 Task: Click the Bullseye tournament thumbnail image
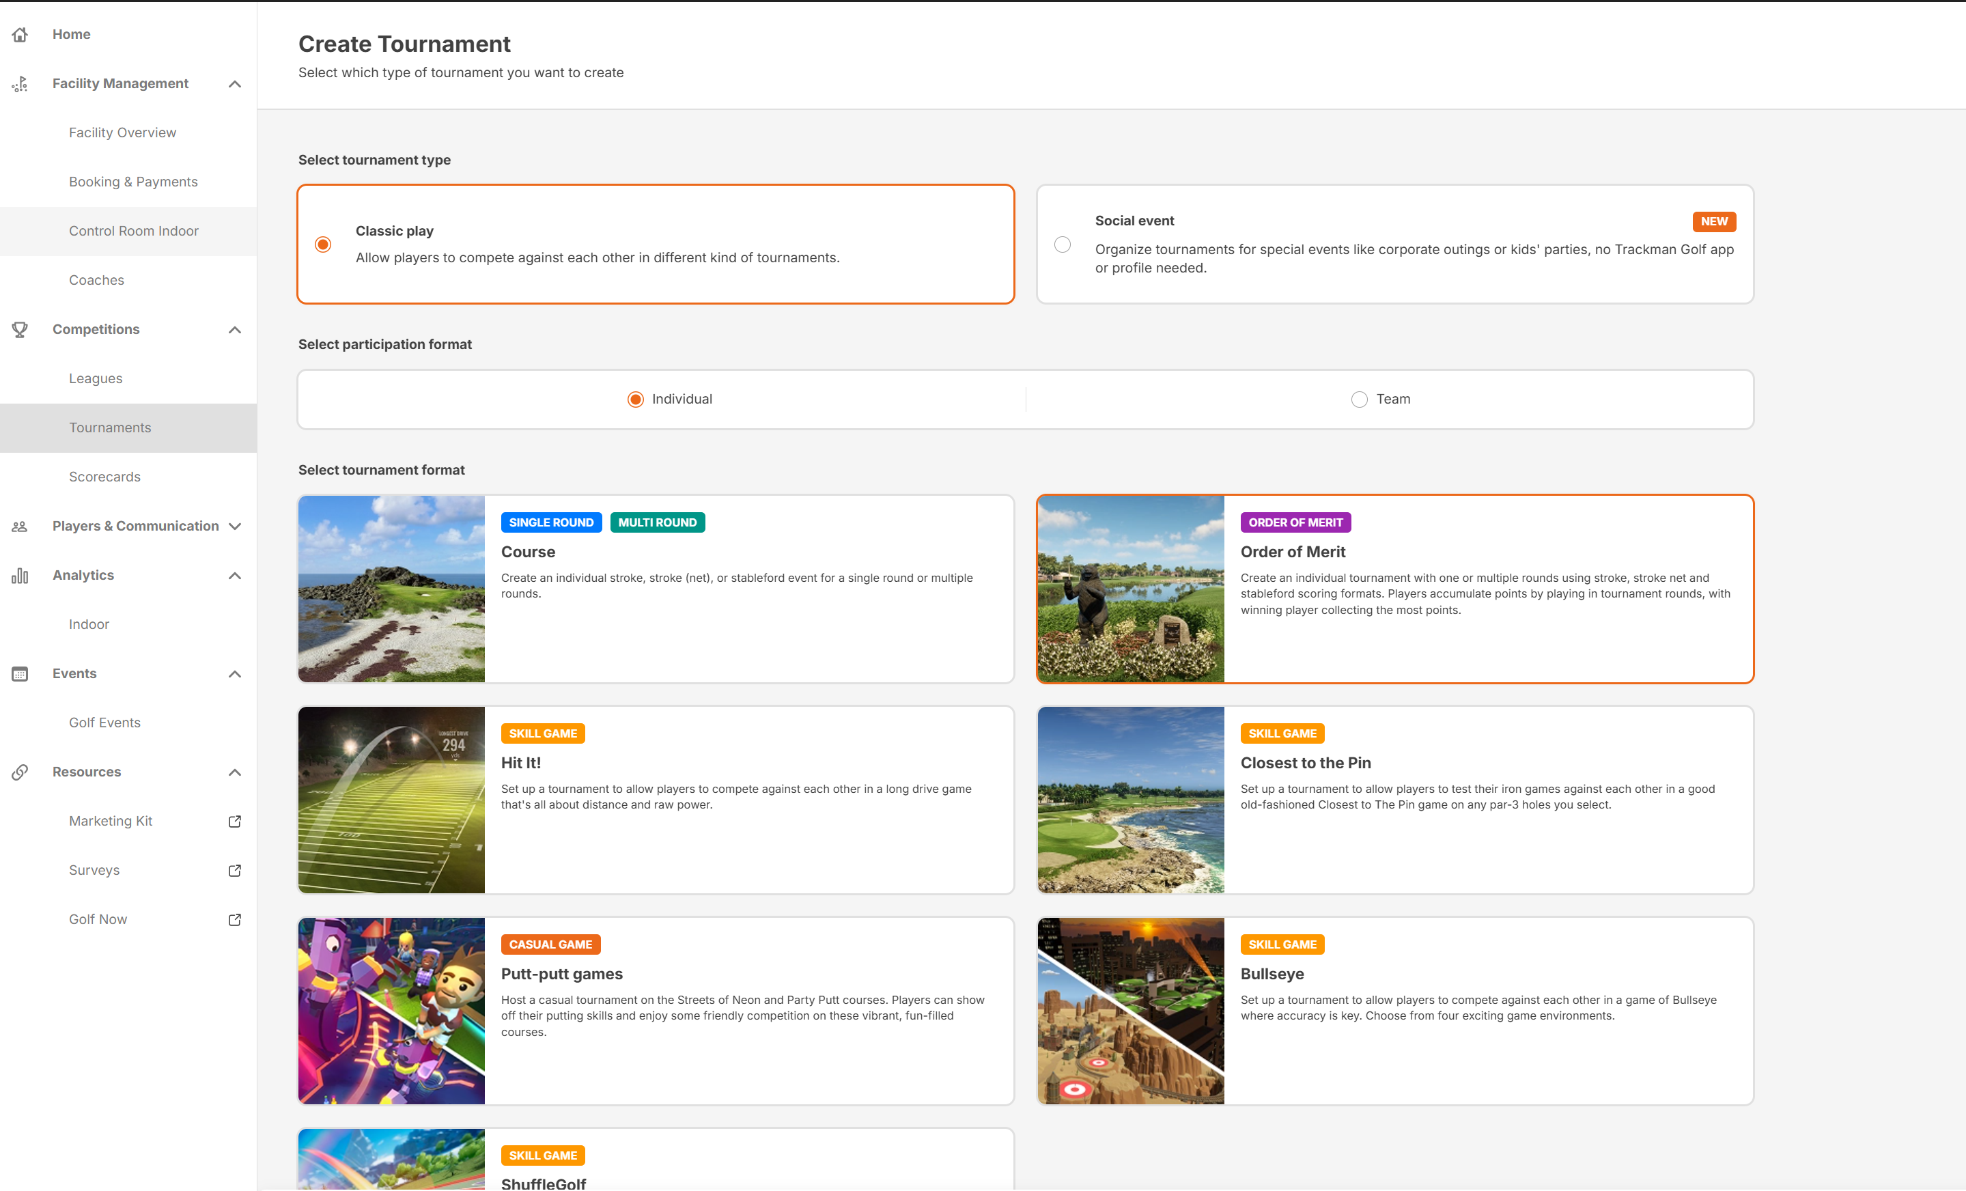[1131, 1011]
